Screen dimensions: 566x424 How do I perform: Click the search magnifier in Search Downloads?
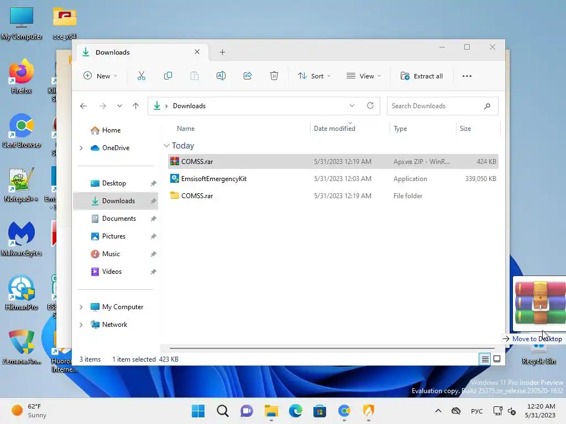click(x=487, y=106)
